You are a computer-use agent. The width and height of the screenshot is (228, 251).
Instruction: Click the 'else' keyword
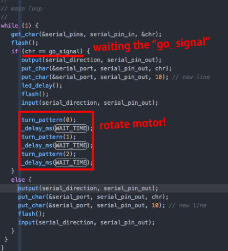(x=18, y=180)
